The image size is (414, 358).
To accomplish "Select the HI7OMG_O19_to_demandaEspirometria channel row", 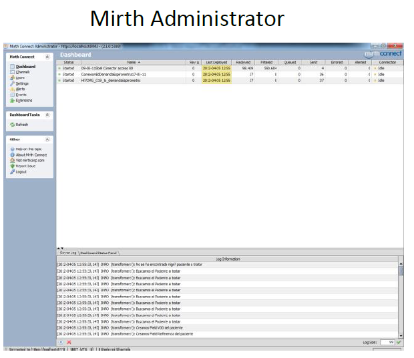I will click(x=114, y=80).
